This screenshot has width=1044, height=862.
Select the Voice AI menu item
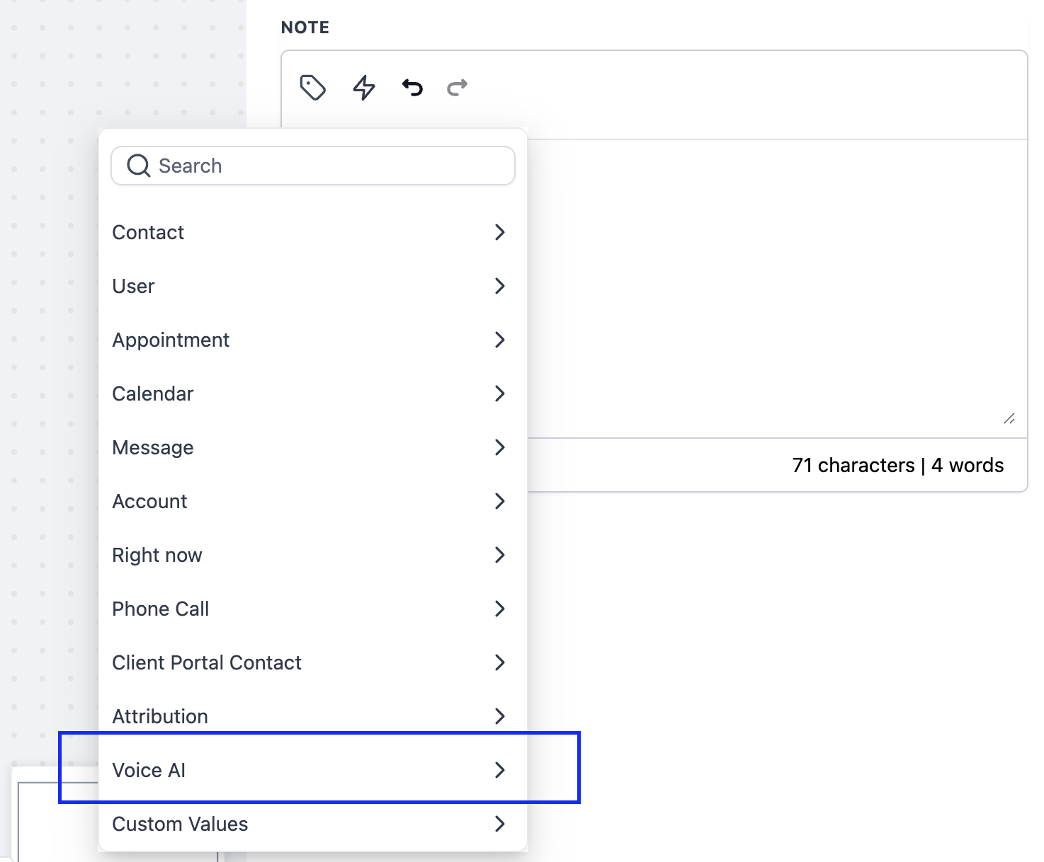(312, 770)
